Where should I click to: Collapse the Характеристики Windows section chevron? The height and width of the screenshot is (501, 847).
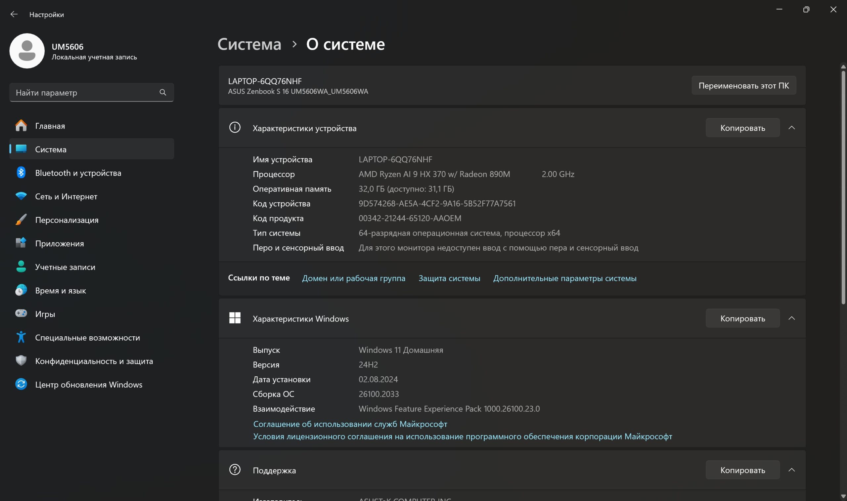click(x=792, y=318)
